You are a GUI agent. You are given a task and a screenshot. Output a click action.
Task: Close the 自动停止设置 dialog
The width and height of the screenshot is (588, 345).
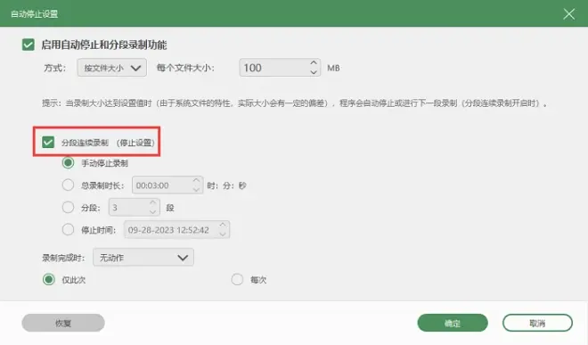pos(569,14)
